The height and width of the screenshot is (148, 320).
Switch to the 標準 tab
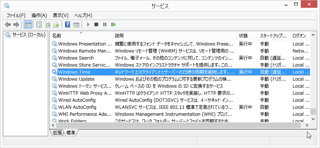pyautogui.click(x=71, y=133)
